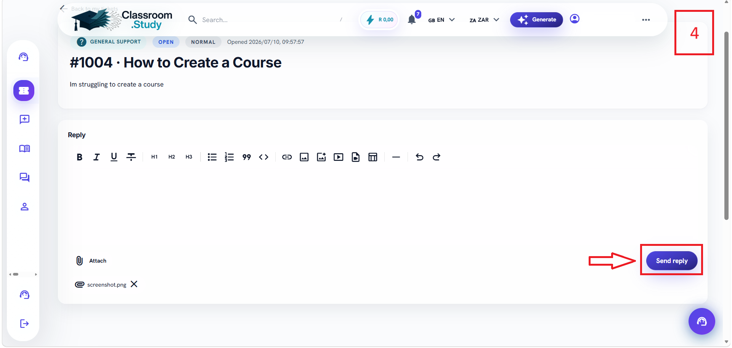The width and height of the screenshot is (732, 348).
Task: Toggle bold formatting in reply editor
Action: tap(79, 157)
